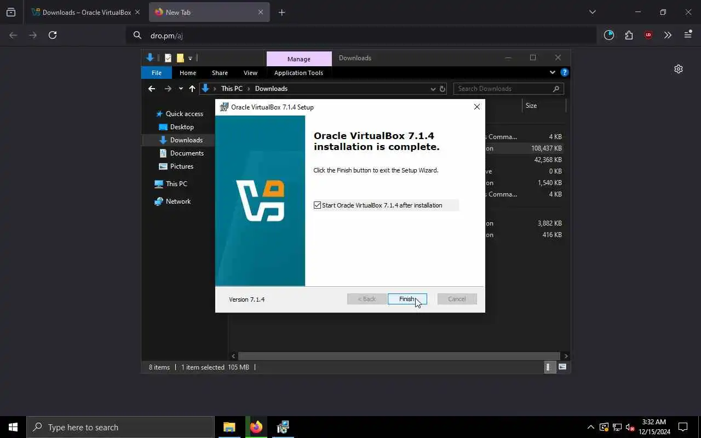
Task: Click the Firefox address bar
Action: coord(361,36)
